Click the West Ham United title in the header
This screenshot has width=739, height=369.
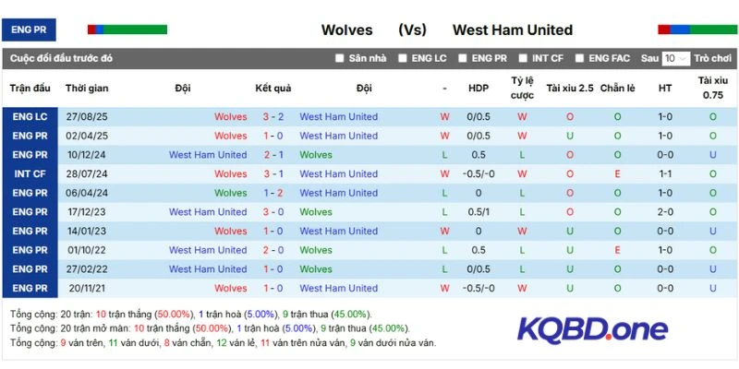pyautogui.click(x=513, y=30)
